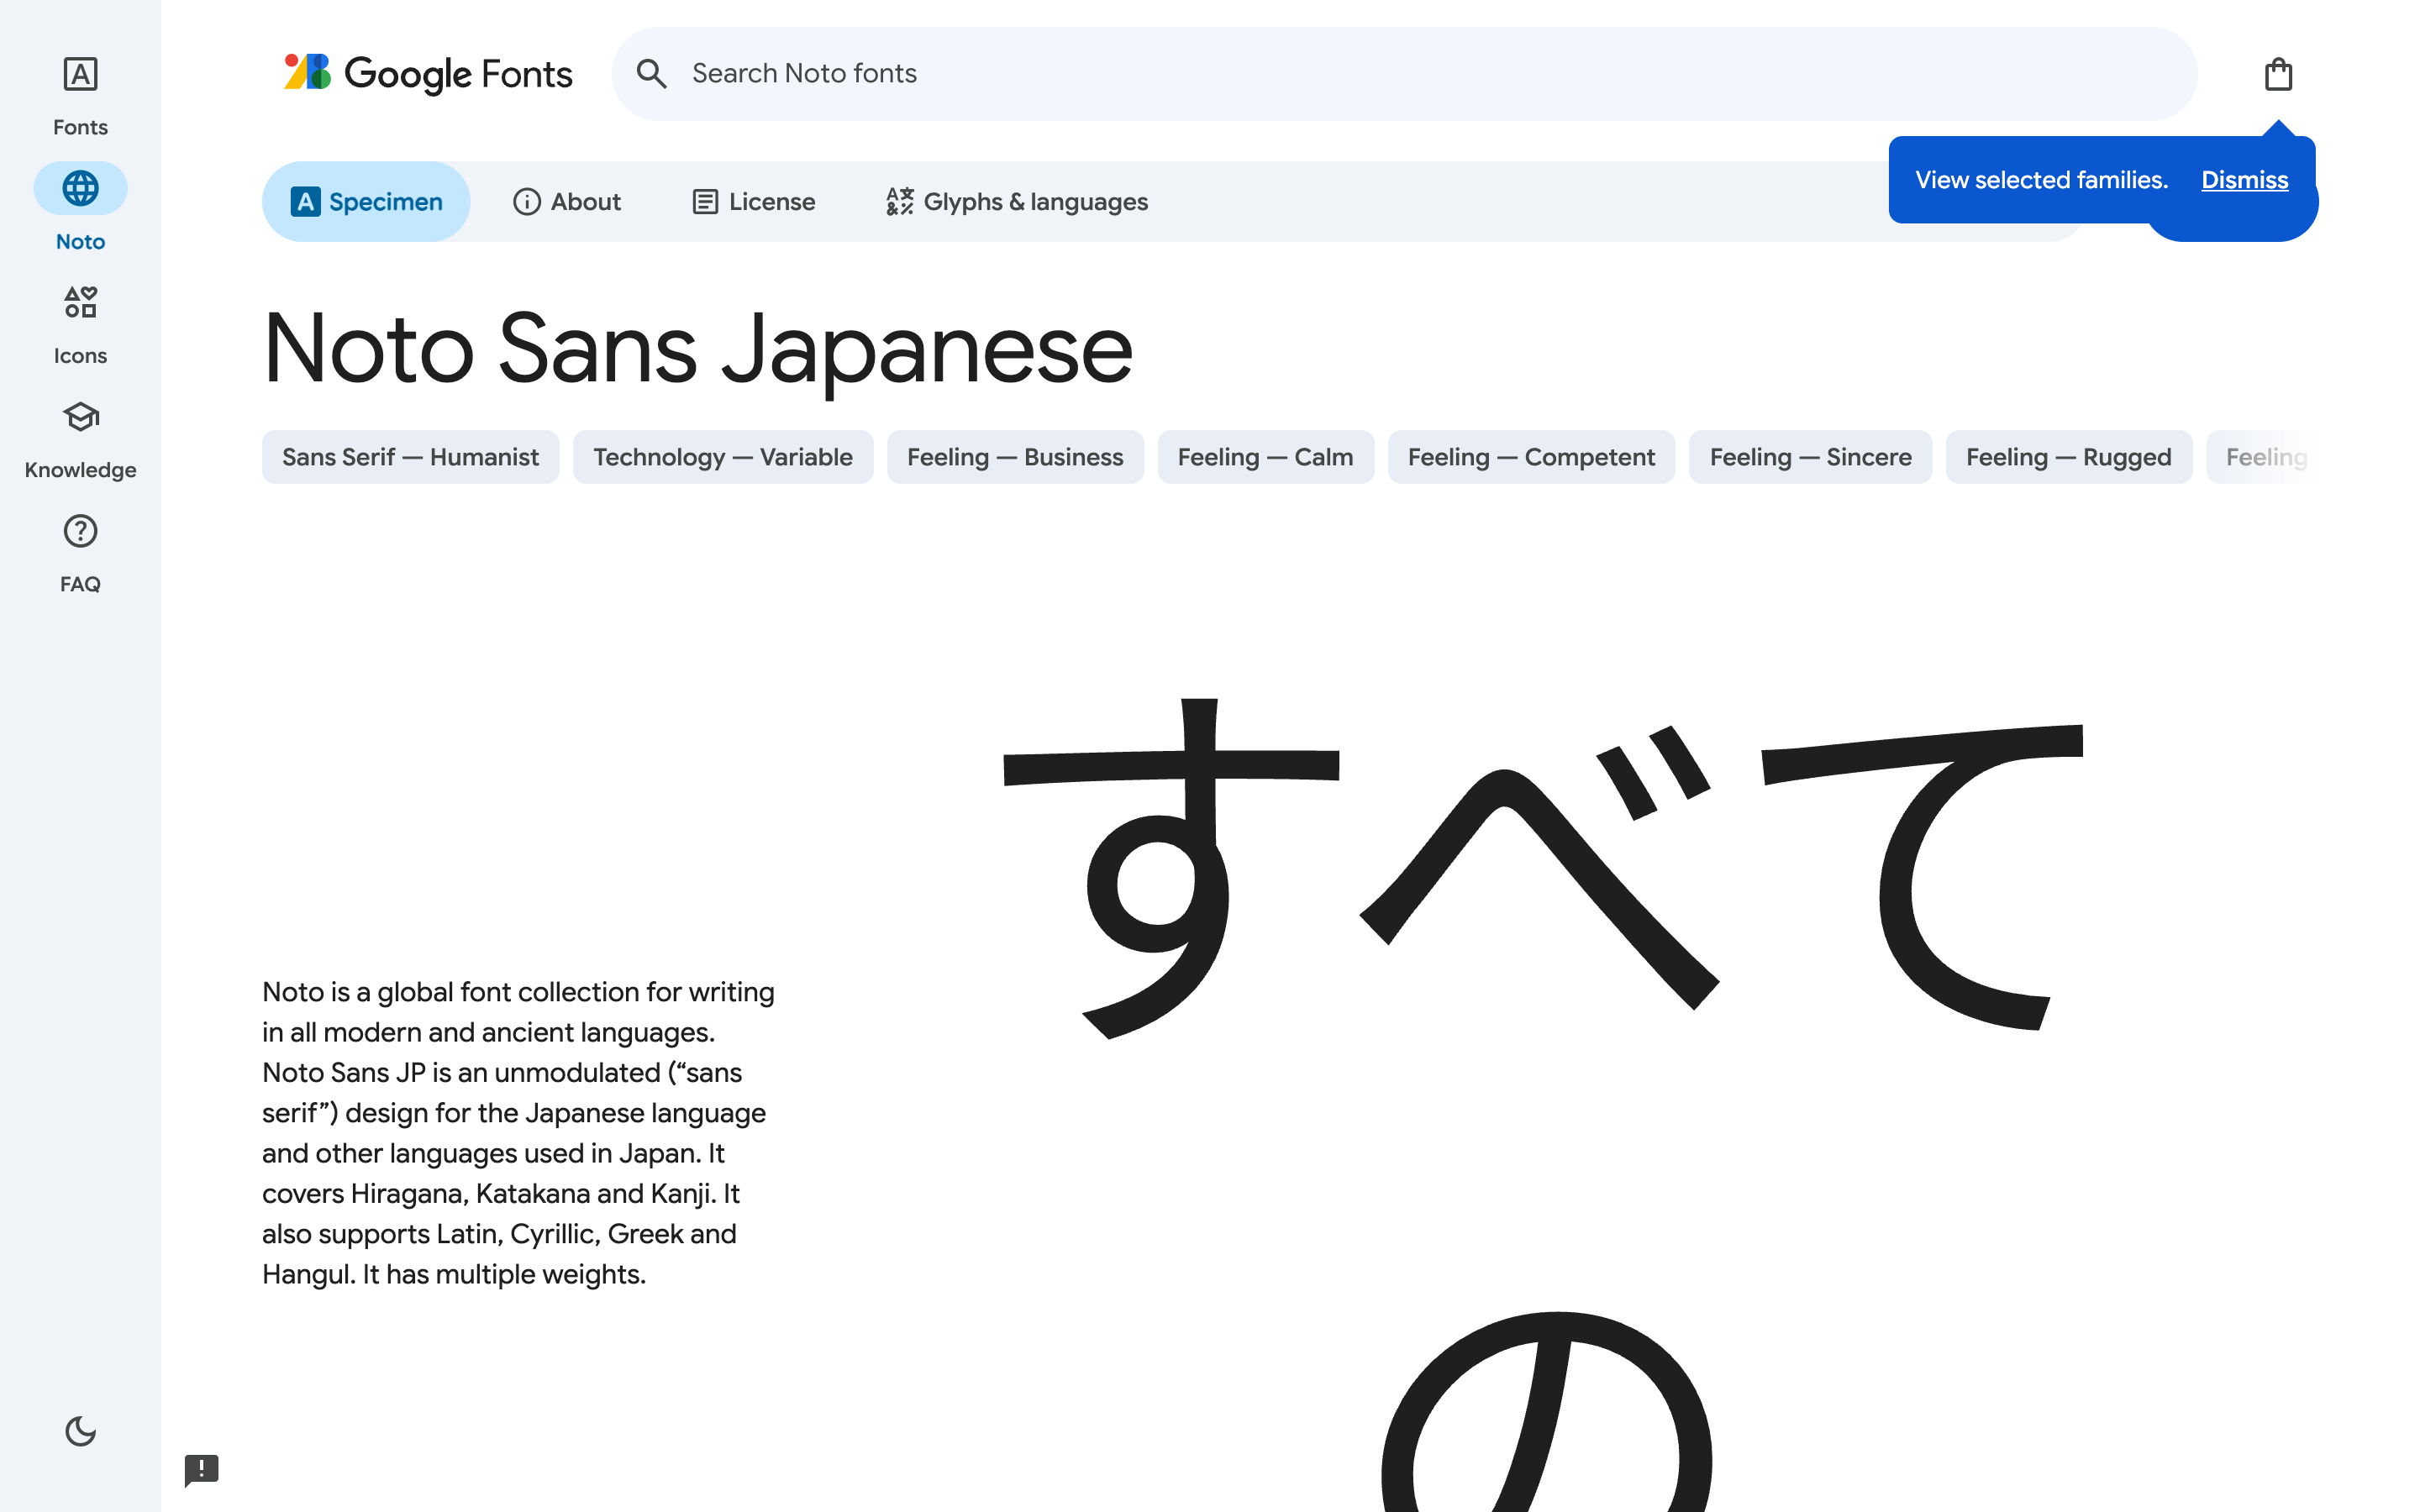This screenshot has width=2420, height=1512.
Task: Select the Feeling — Calm tag
Action: (x=1265, y=457)
